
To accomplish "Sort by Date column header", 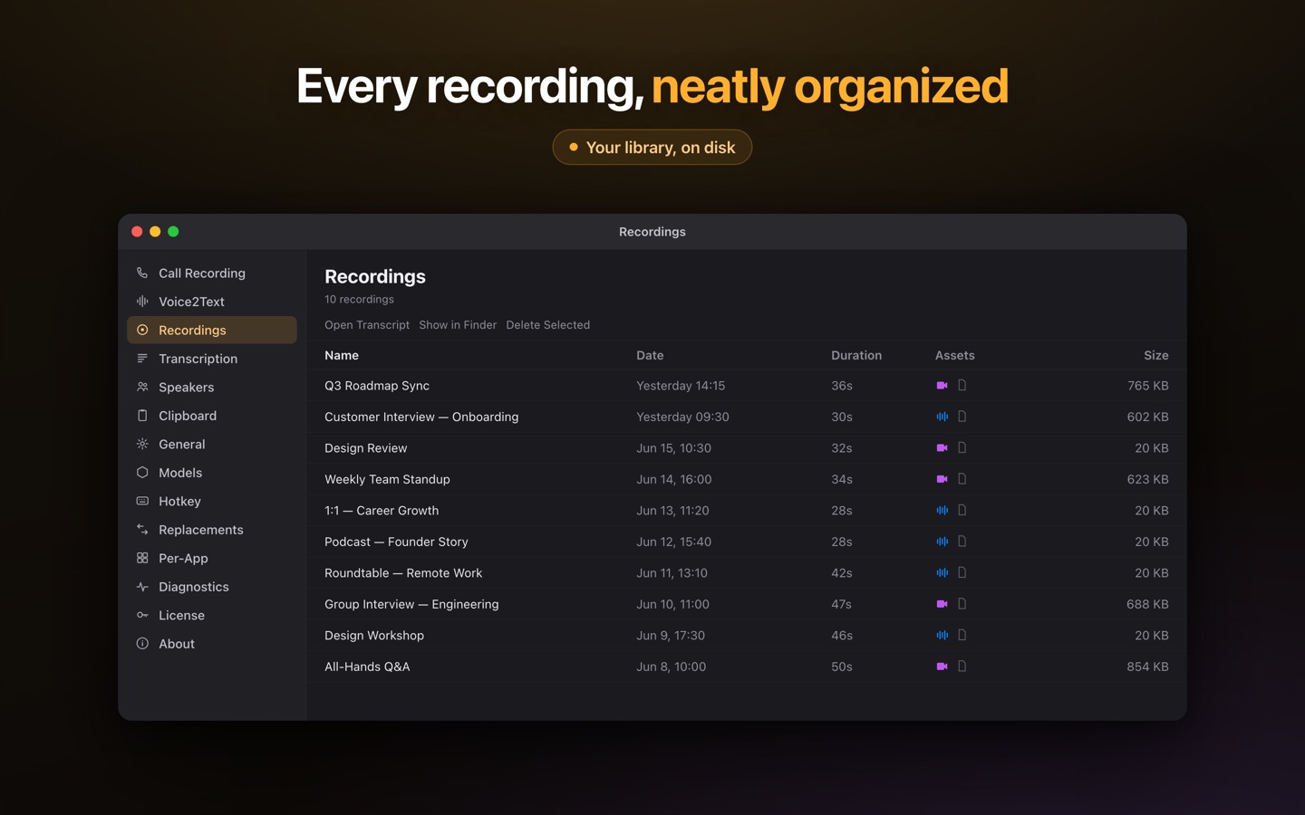I will click(x=650, y=355).
